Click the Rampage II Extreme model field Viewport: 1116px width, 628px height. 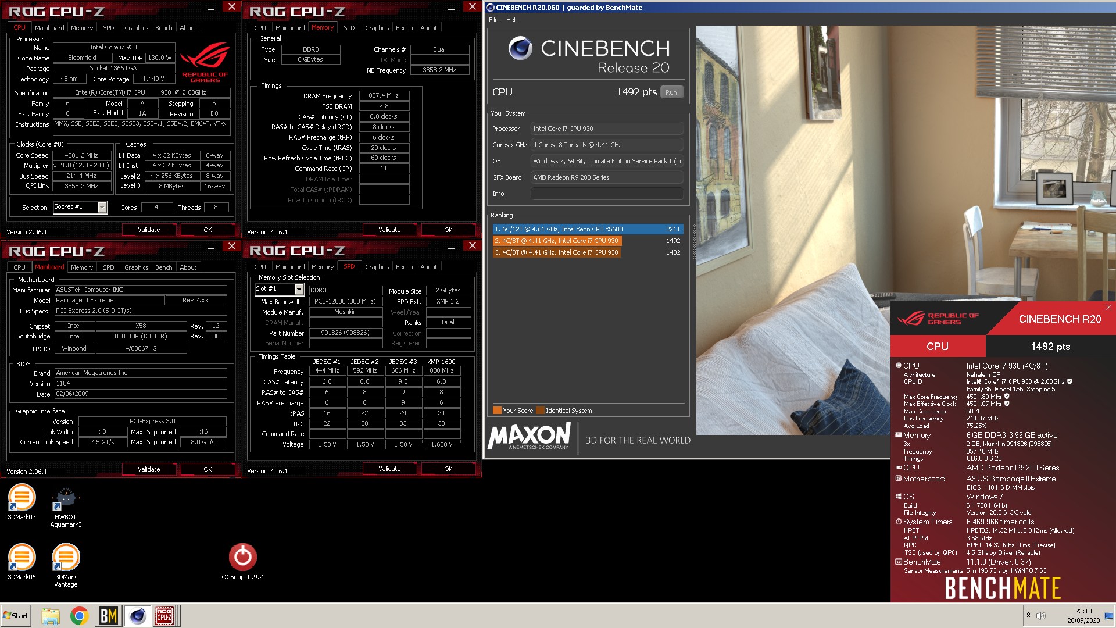coord(109,300)
